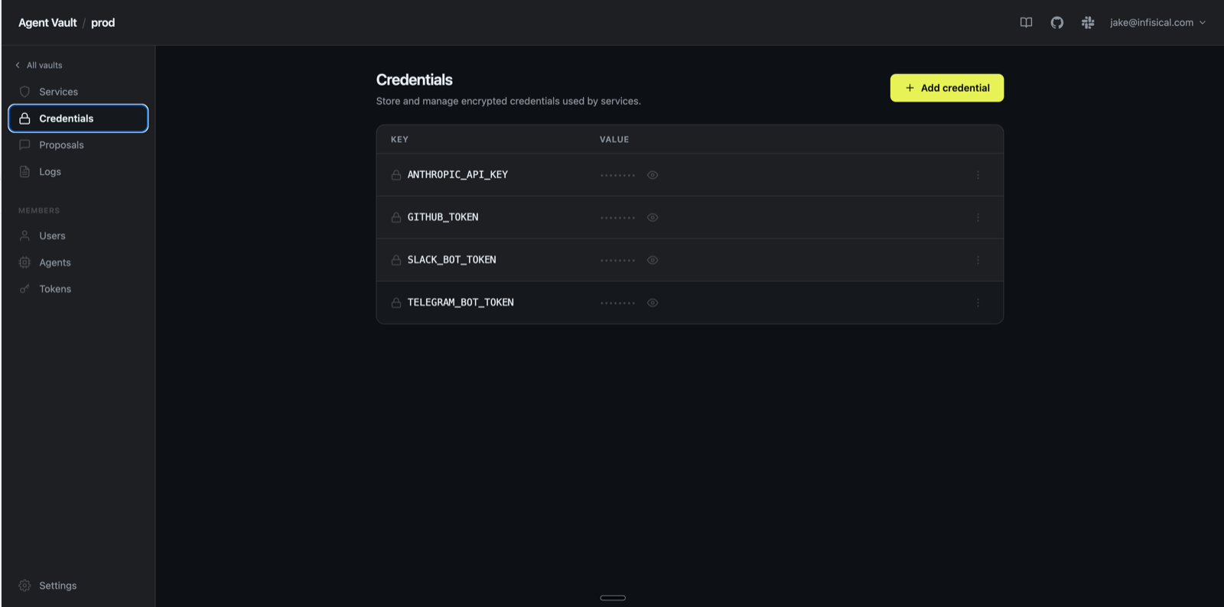Click the bottom center drag handle

click(613, 598)
